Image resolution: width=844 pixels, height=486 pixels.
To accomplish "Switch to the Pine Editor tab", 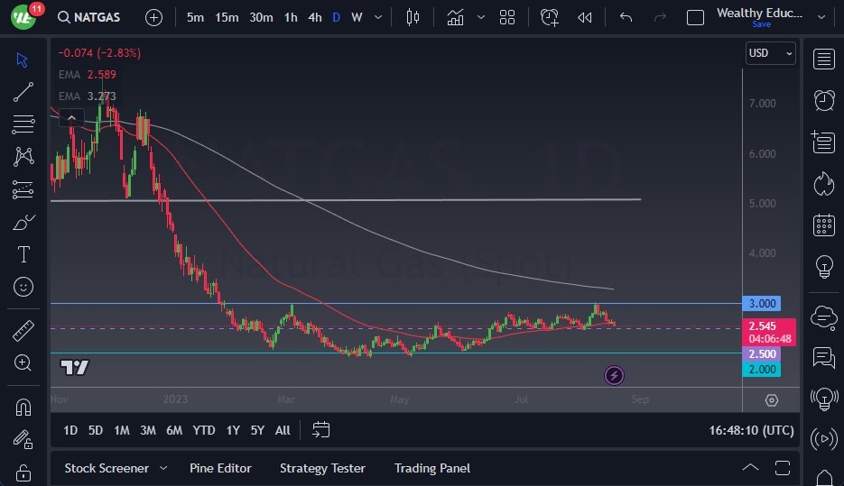I will (x=220, y=468).
